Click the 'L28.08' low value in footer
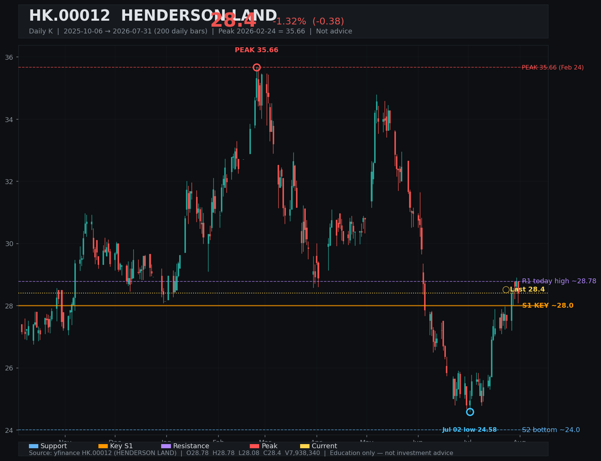This screenshot has width=601, height=461. pyautogui.click(x=250, y=453)
